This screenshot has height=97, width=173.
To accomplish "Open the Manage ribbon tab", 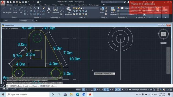I will coord(47,5).
